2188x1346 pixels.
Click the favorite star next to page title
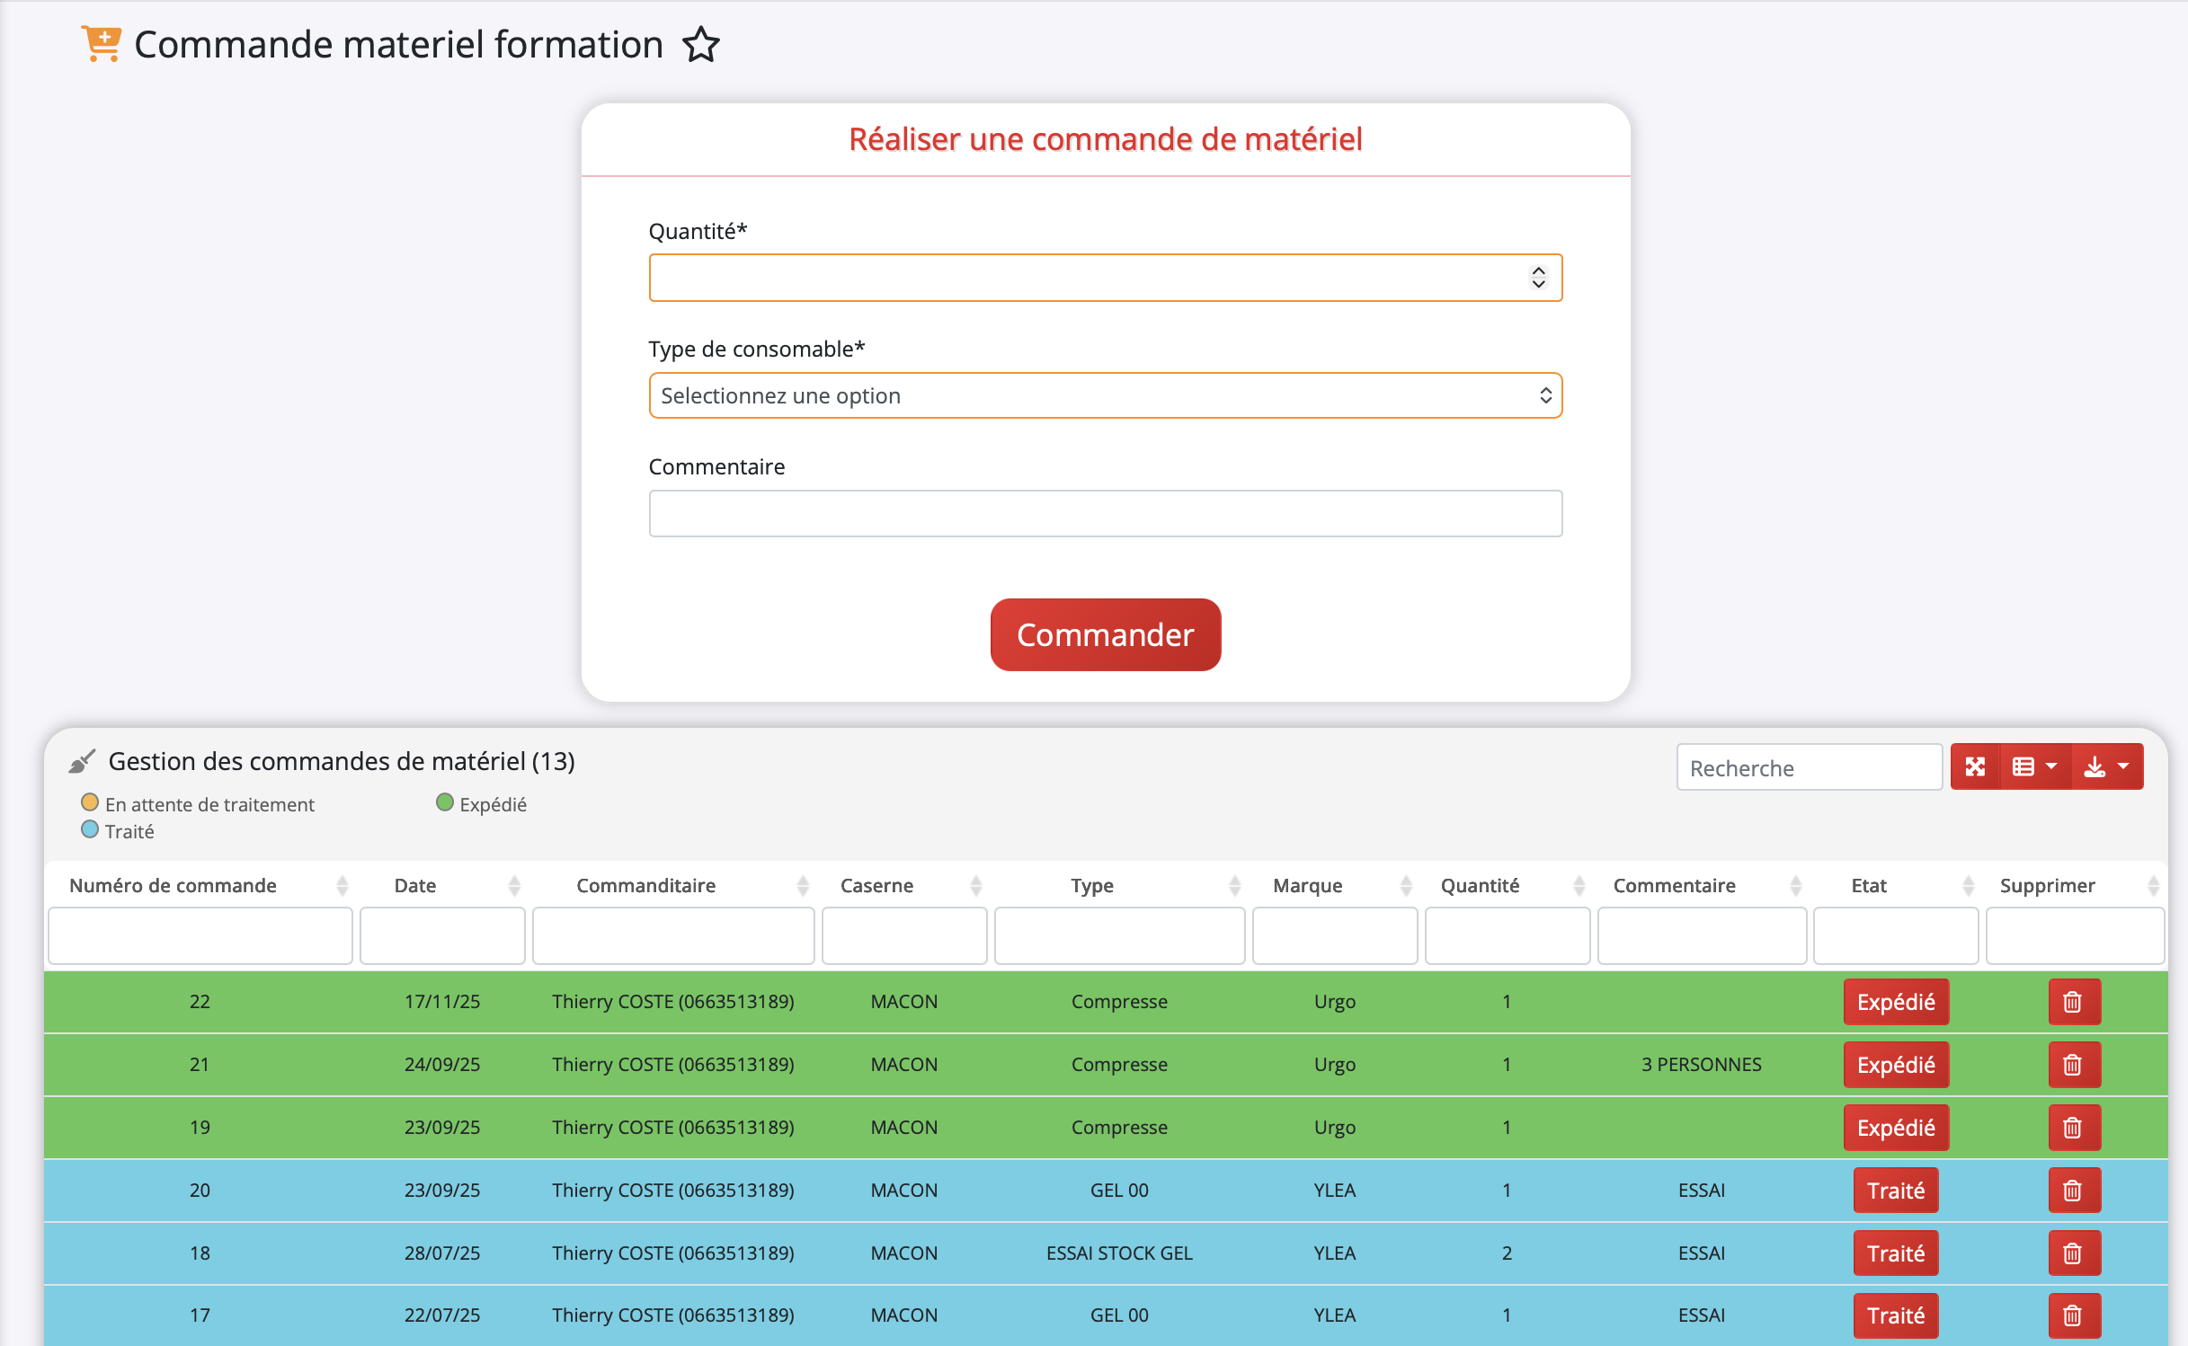click(x=700, y=45)
